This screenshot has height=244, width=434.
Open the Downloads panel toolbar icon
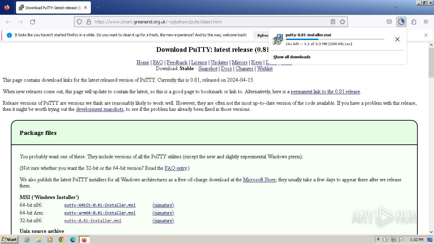(x=401, y=22)
